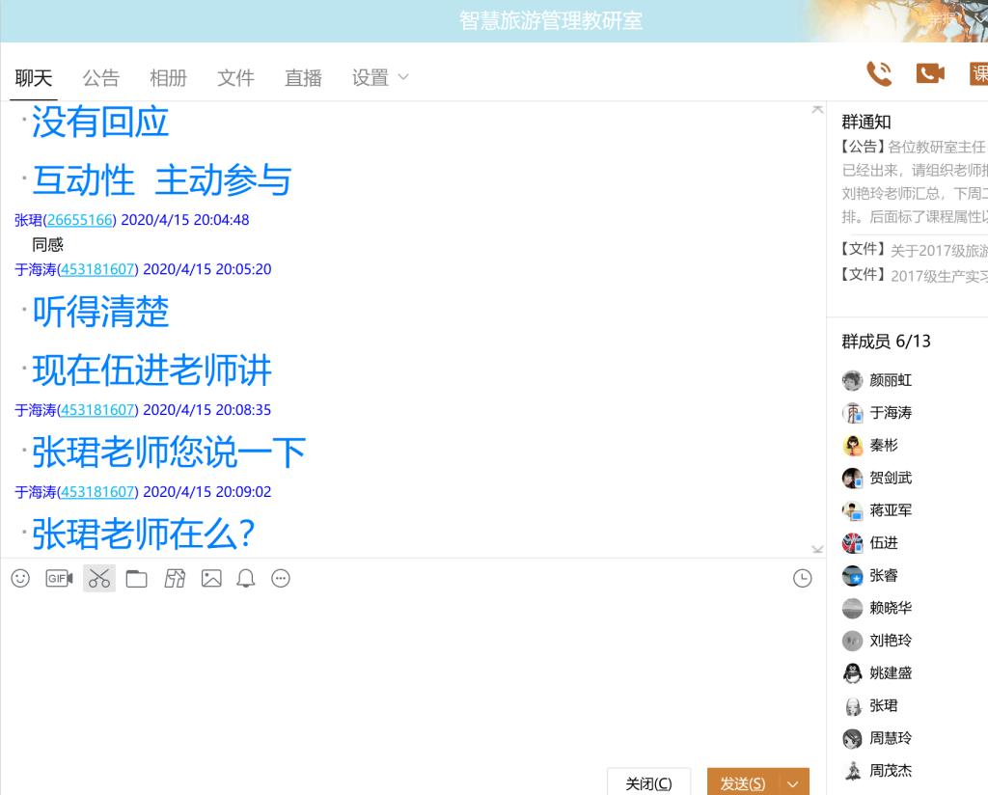
Task: Start a group video call
Action: 930,74
